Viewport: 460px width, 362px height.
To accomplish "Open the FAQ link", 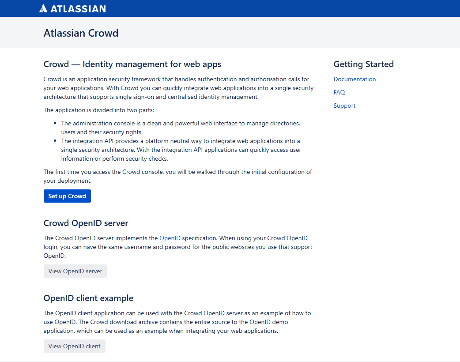I will [339, 92].
